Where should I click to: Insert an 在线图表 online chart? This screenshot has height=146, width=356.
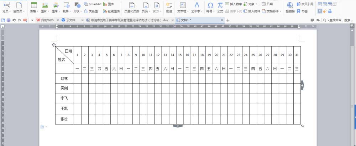point(111,11)
